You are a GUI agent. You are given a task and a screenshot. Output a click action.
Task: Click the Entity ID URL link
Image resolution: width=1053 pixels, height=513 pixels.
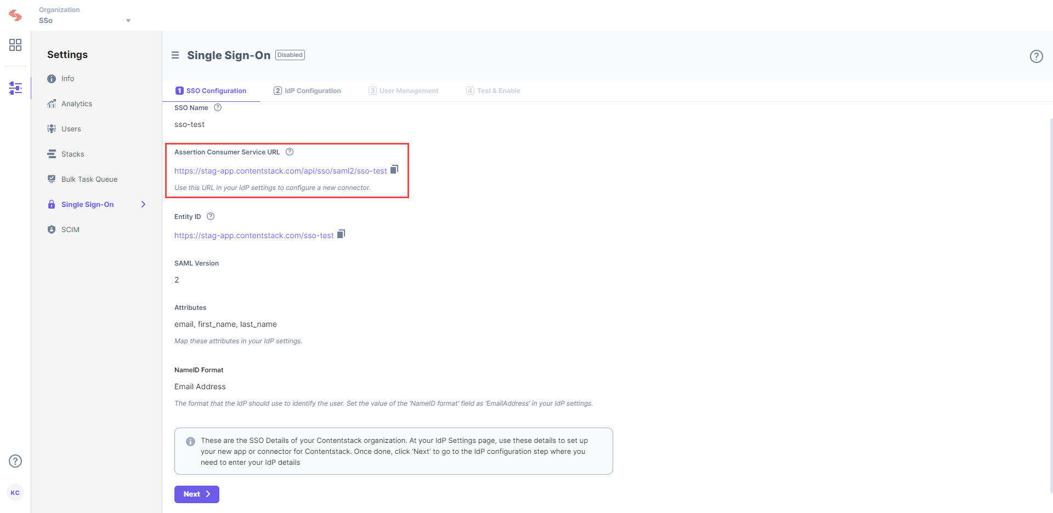[254, 235]
